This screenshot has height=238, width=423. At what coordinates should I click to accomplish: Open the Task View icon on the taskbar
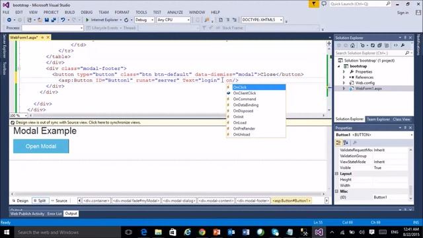129,232
